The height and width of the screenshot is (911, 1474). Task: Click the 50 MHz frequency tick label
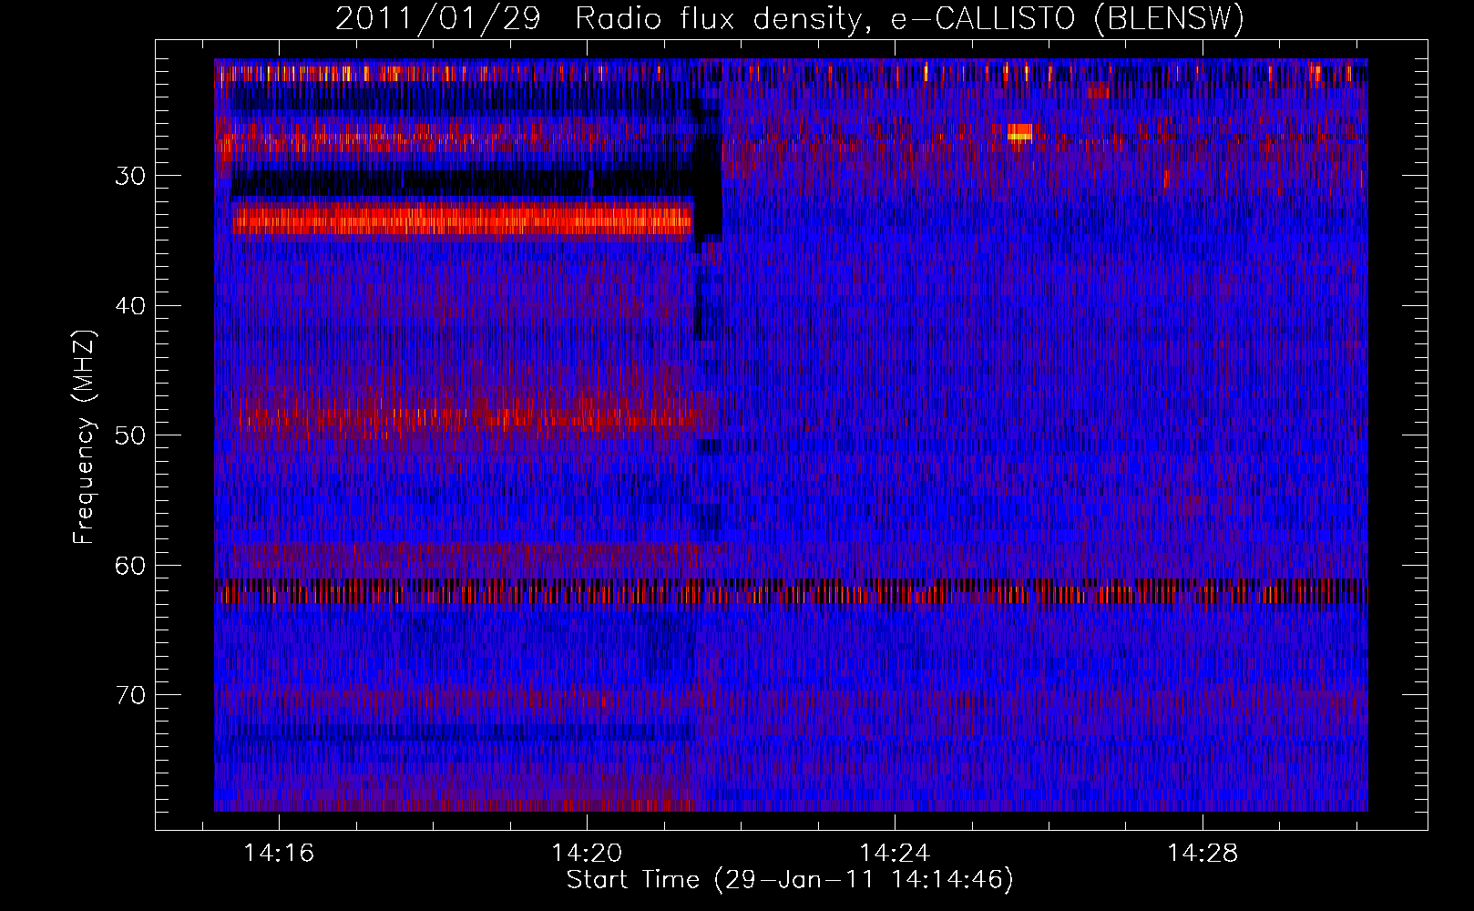coord(130,435)
